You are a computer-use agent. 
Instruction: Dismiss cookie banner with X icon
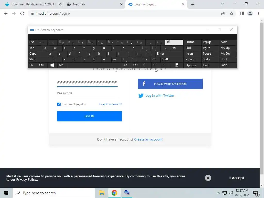pyautogui.click(x=208, y=178)
